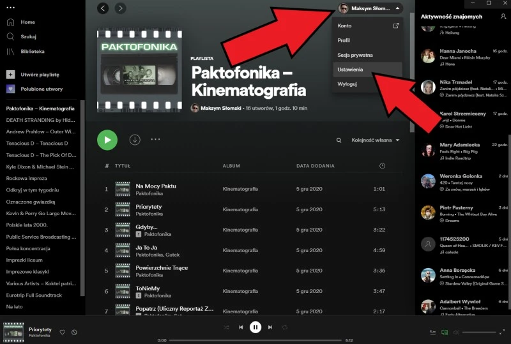Open playlist Polskie lata 2000.
Viewport: 511px width, 344px height.
coord(27,225)
